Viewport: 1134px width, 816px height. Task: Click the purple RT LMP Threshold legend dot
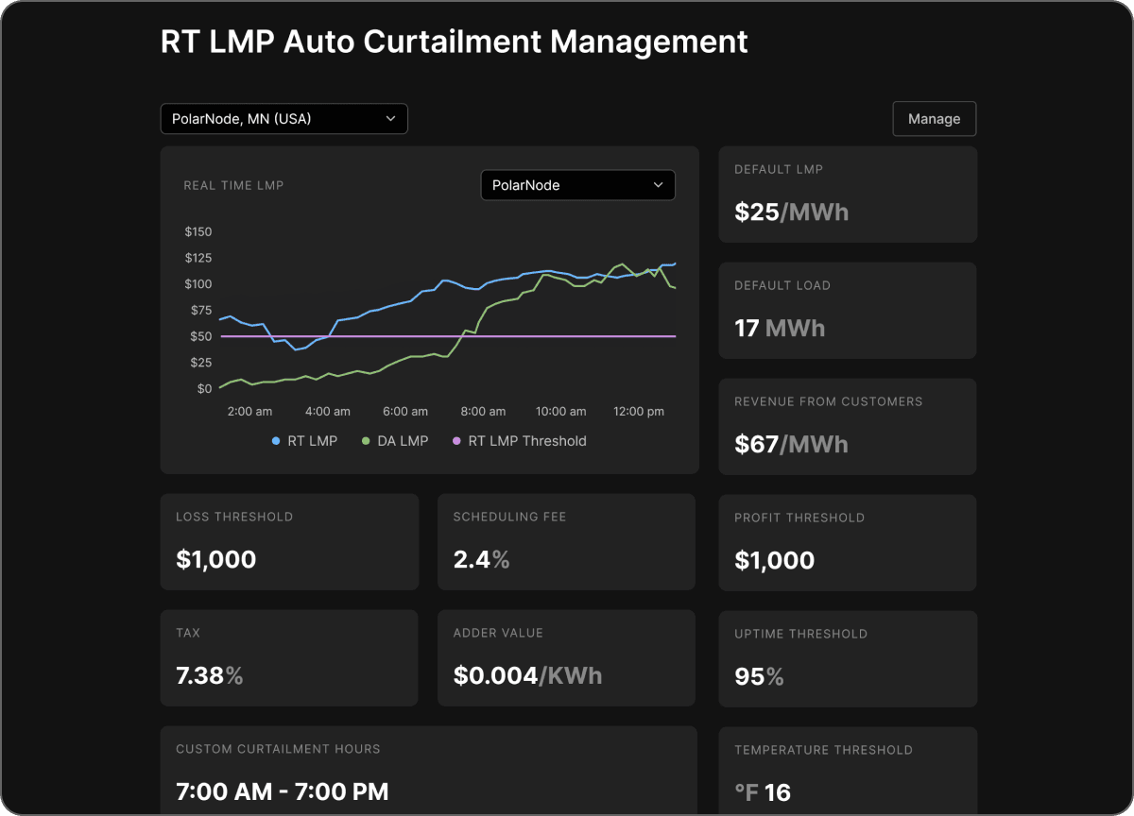(x=457, y=441)
